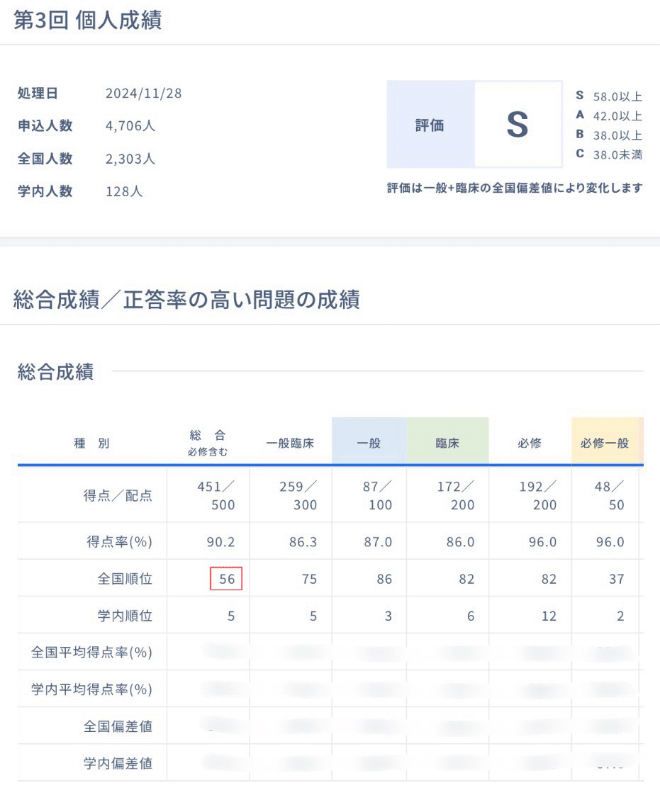The width and height of the screenshot is (660, 790).
Task: Click the 90.2 score rate value
Action: tap(220, 542)
